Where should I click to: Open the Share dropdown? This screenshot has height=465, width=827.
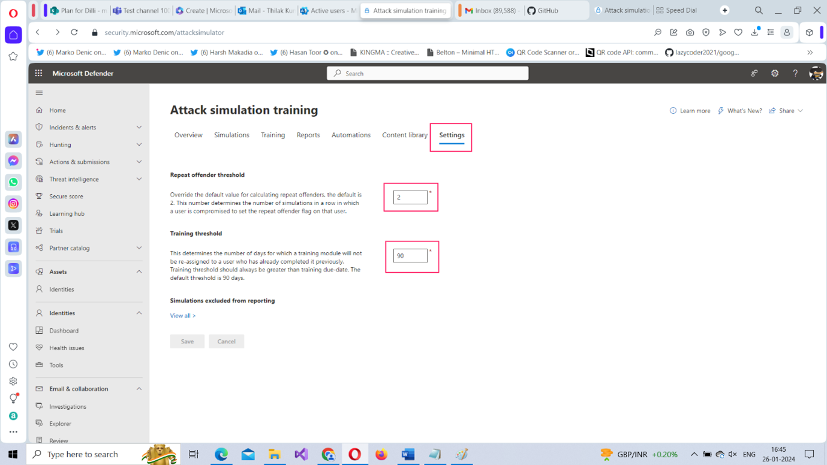786,111
